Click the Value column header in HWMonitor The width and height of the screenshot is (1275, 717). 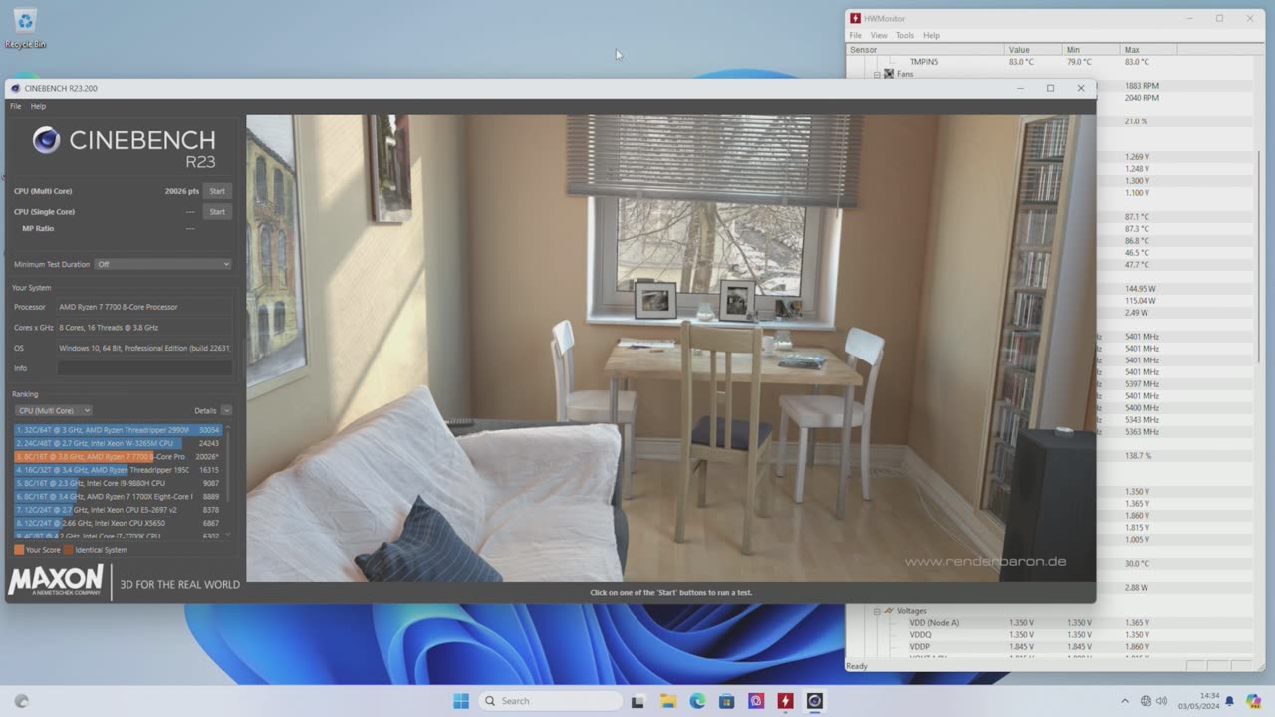pos(1033,49)
